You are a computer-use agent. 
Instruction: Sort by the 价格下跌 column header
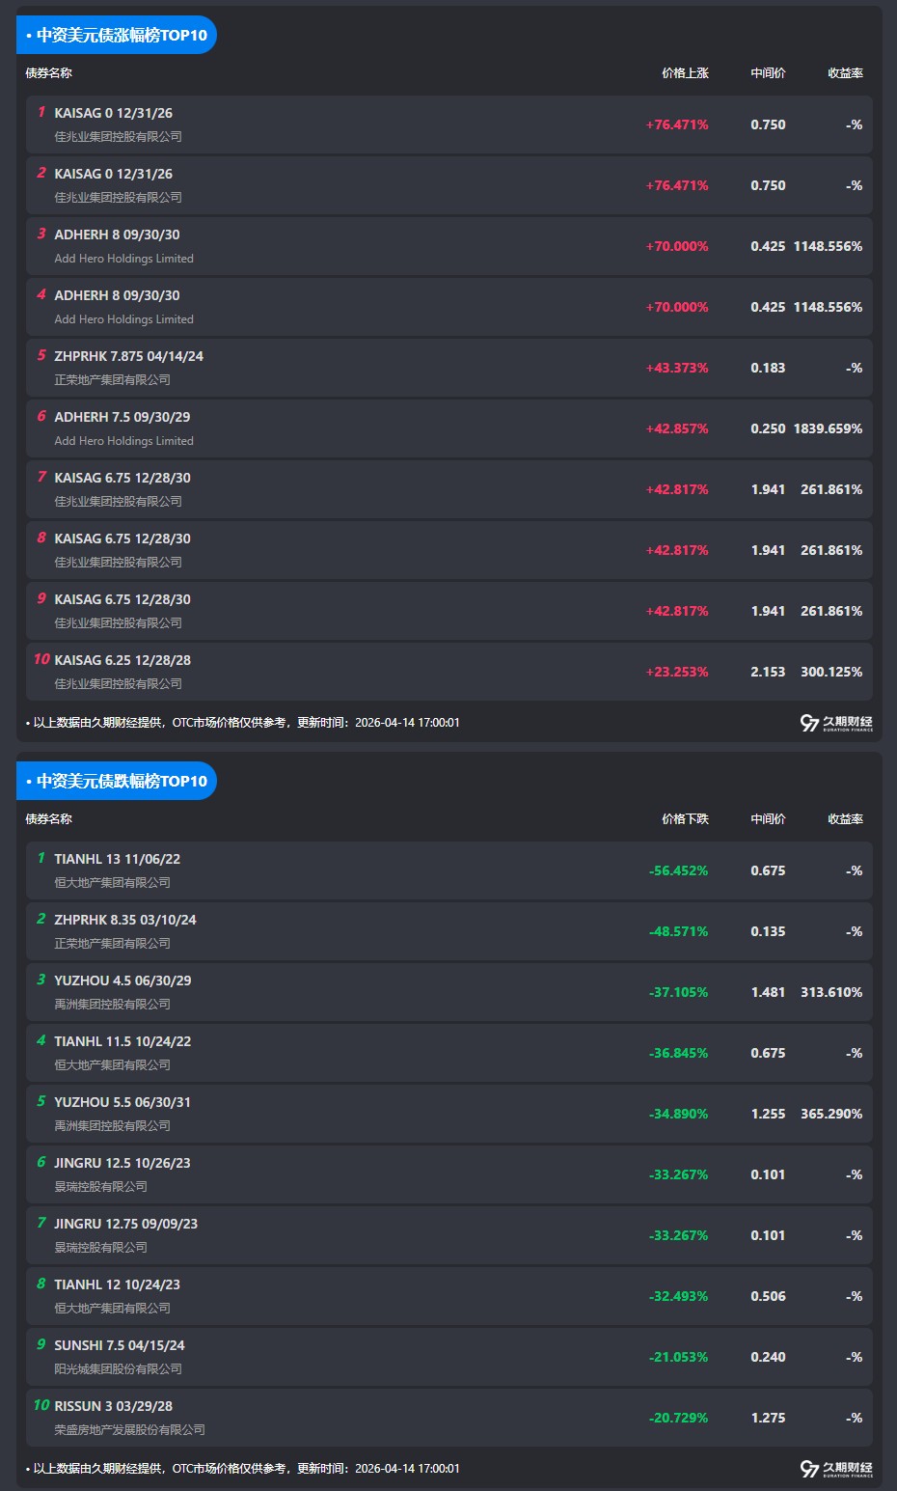(685, 819)
